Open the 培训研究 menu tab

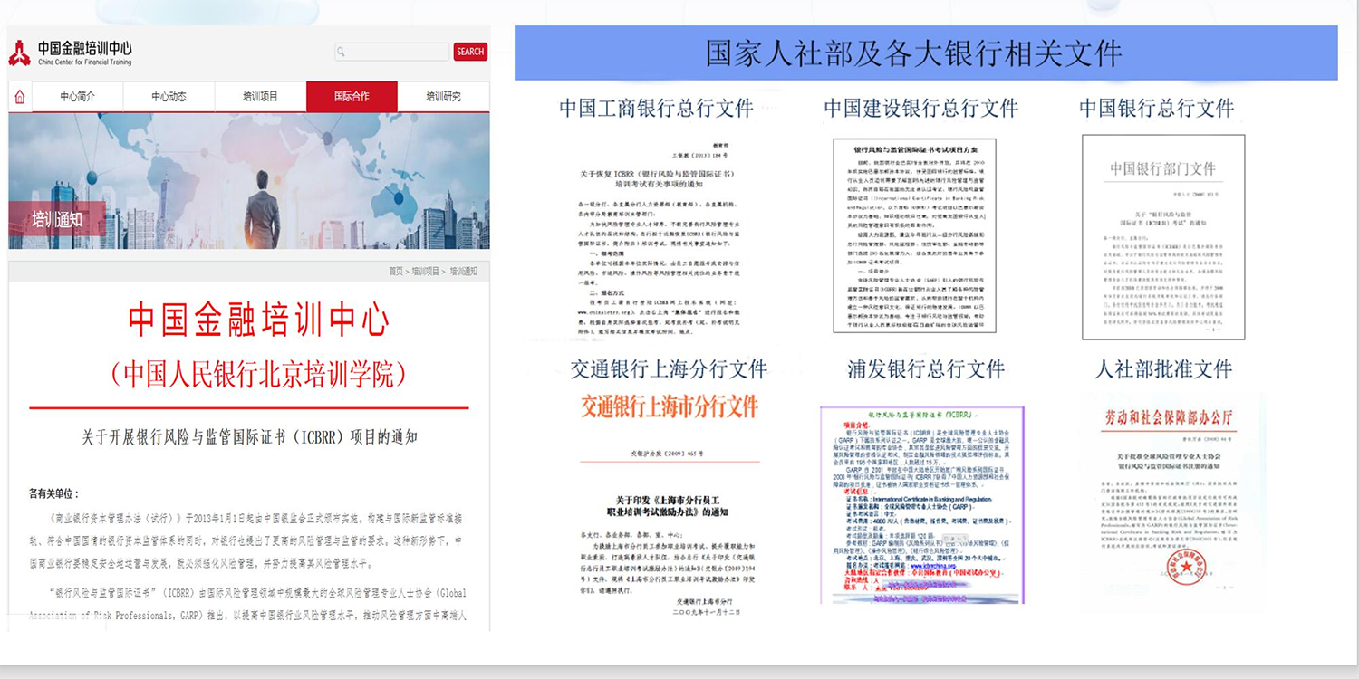pos(443,97)
